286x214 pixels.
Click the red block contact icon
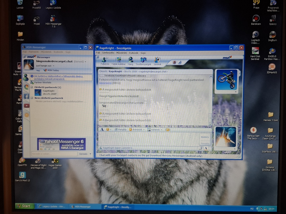(x=174, y=62)
